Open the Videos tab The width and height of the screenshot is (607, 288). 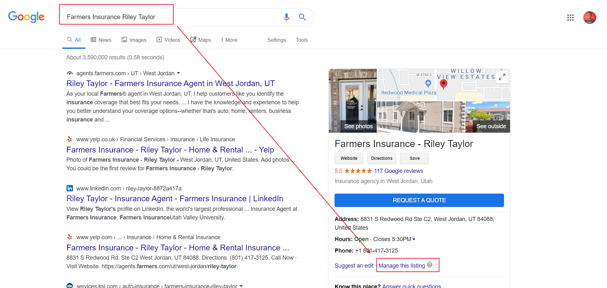click(169, 40)
